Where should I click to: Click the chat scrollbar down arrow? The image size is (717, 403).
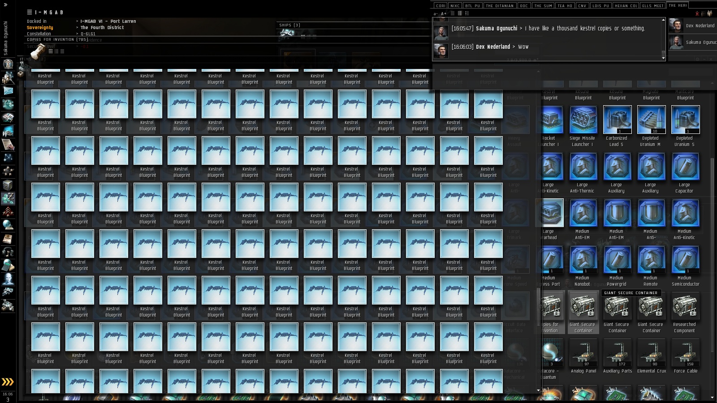[x=663, y=58]
